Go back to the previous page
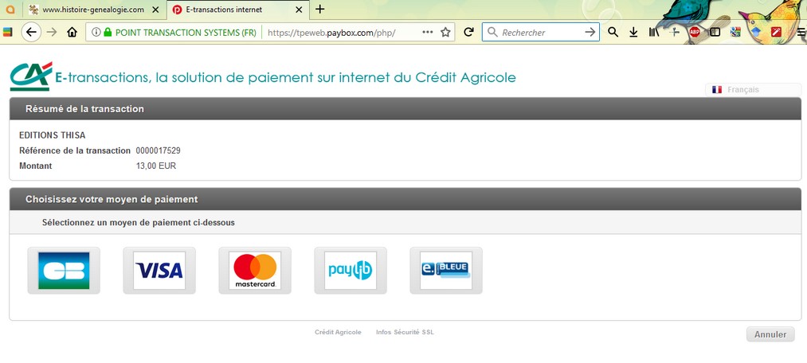The image size is (807, 363). coord(31,32)
